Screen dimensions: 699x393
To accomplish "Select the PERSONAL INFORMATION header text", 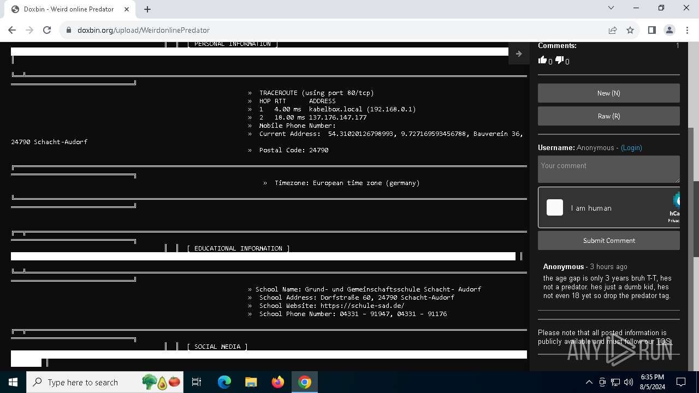I will click(233, 44).
